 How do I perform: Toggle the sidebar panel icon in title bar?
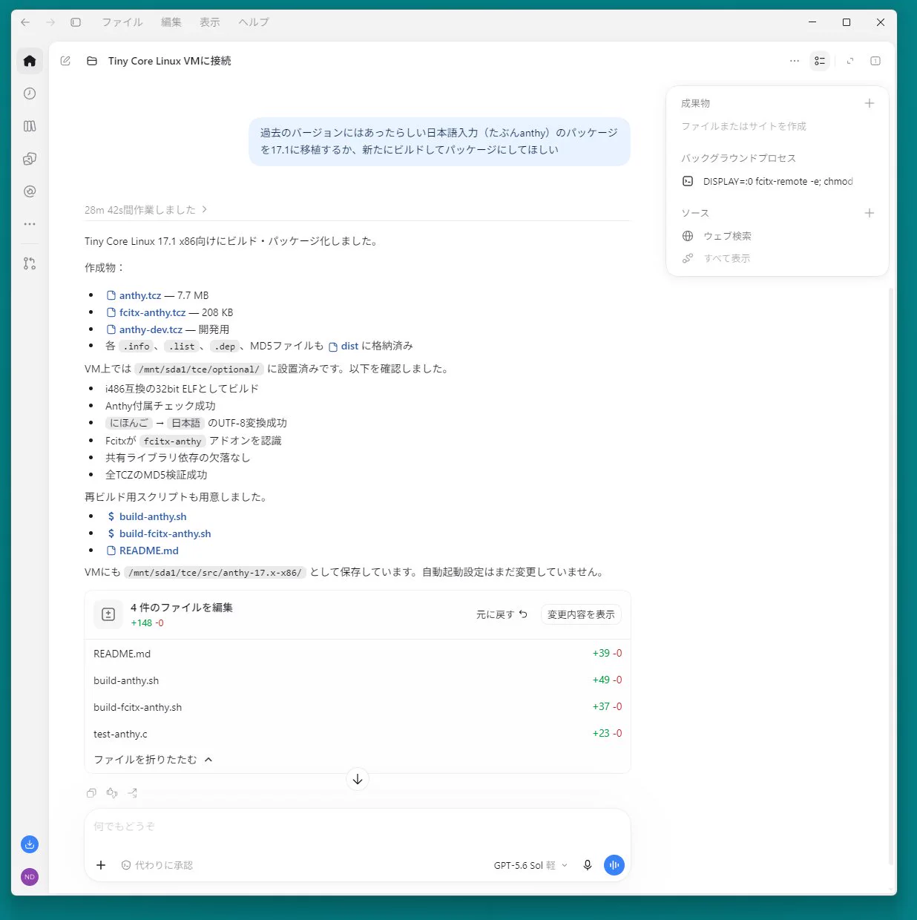76,22
